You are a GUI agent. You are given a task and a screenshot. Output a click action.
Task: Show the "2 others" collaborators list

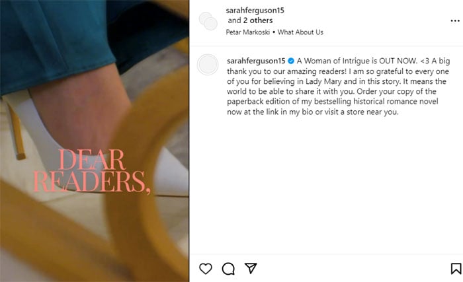click(x=258, y=20)
